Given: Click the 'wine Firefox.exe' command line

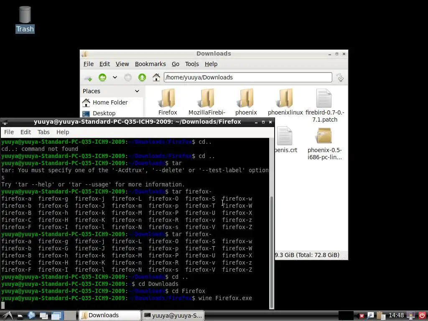Looking at the screenshot, I should [225, 298].
